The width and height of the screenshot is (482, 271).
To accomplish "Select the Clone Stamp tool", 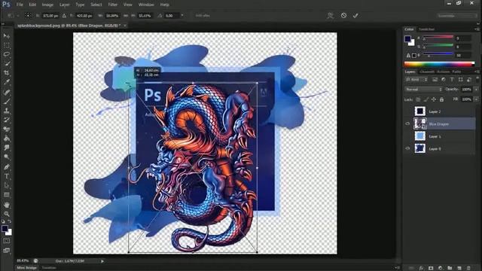I will coord(7,111).
